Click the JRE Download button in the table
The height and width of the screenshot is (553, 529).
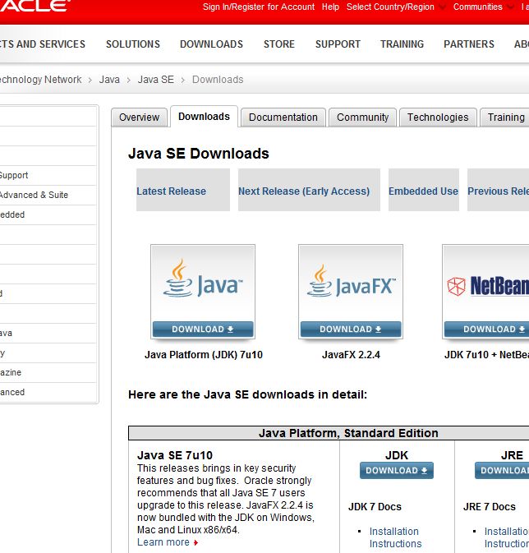tap(502, 471)
